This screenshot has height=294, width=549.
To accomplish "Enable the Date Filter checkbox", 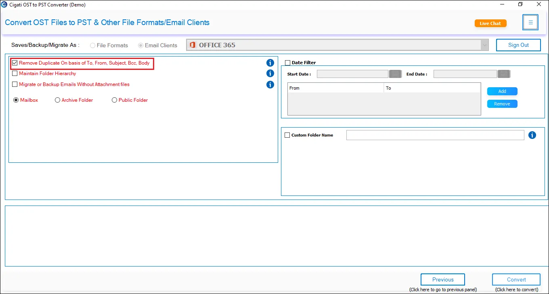I will pos(288,63).
